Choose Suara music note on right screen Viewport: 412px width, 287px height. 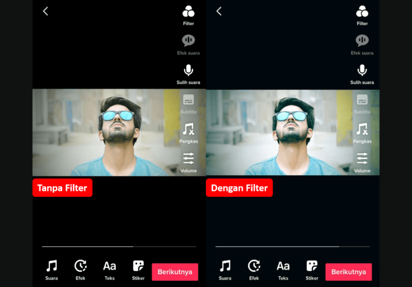point(225,270)
